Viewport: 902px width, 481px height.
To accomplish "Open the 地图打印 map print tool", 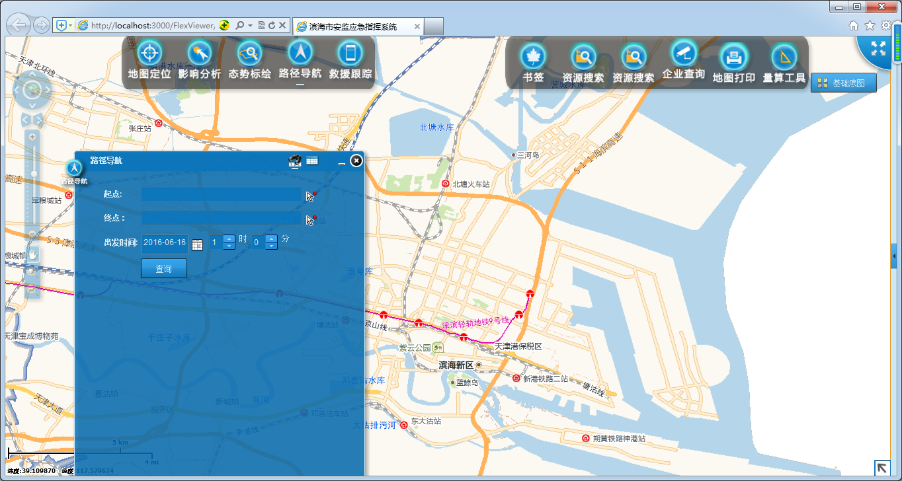I will click(734, 56).
